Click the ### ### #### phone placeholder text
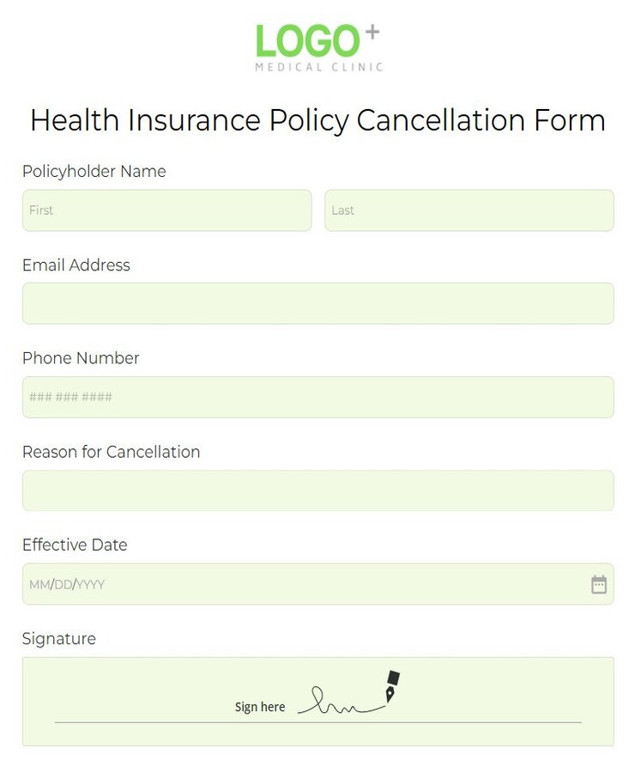The width and height of the screenshot is (635, 773). (x=70, y=397)
